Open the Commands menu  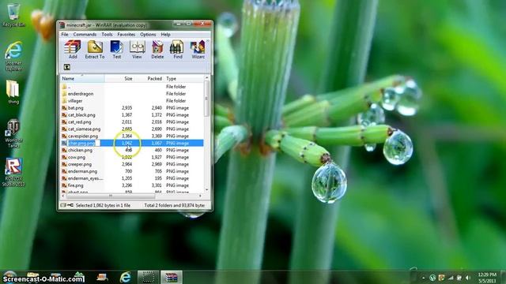click(x=85, y=35)
